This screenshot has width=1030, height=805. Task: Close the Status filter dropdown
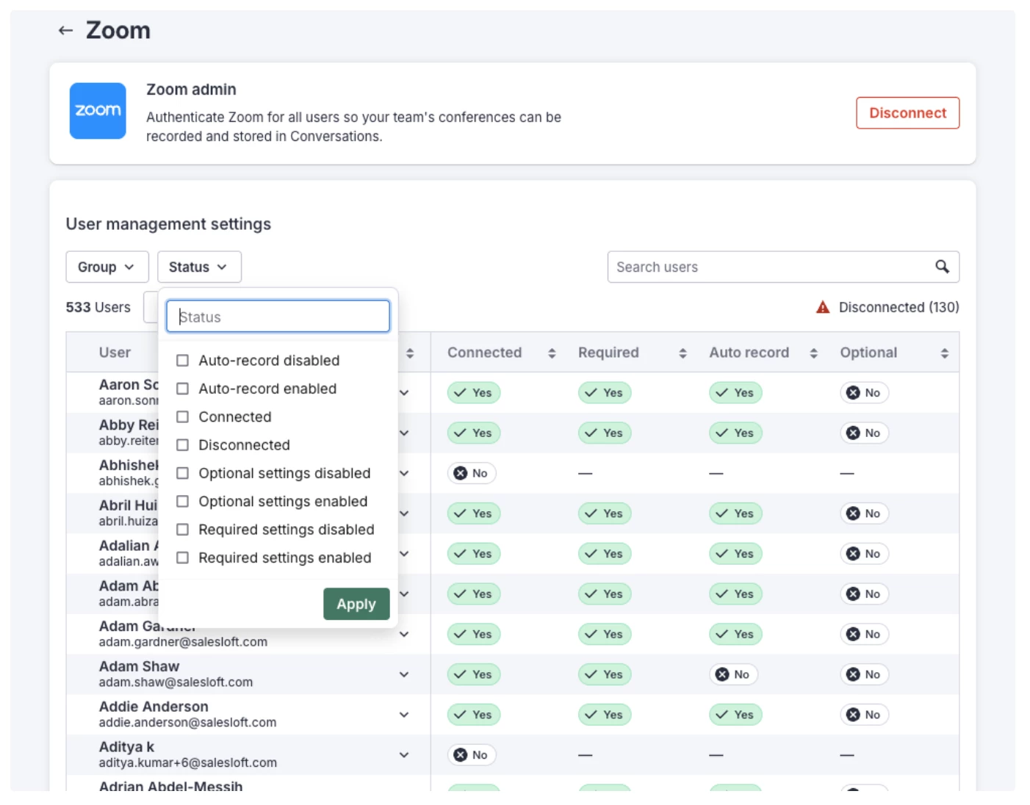tap(199, 267)
